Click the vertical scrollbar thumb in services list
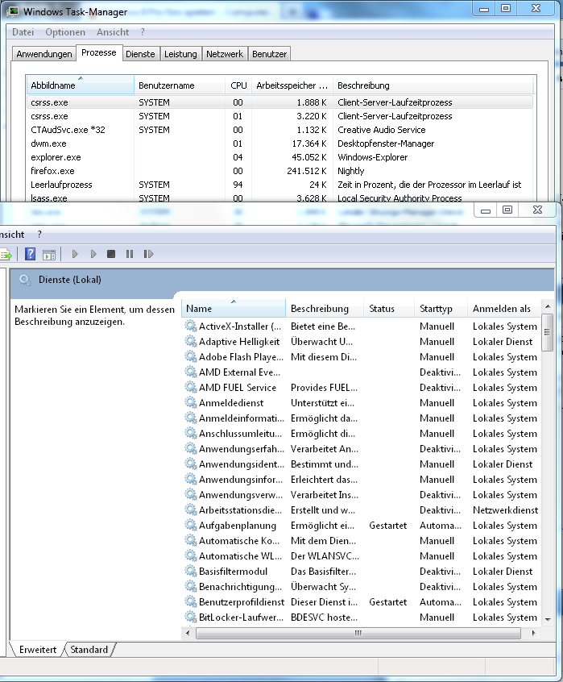Viewport: 563px width, 682px height. point(548,332)
